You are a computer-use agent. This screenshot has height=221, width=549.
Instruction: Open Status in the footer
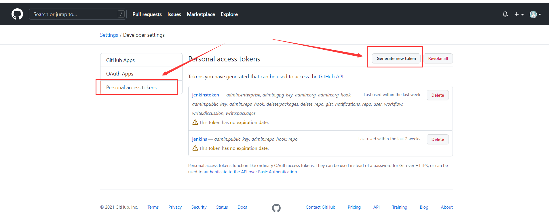(x=222, y=207)
